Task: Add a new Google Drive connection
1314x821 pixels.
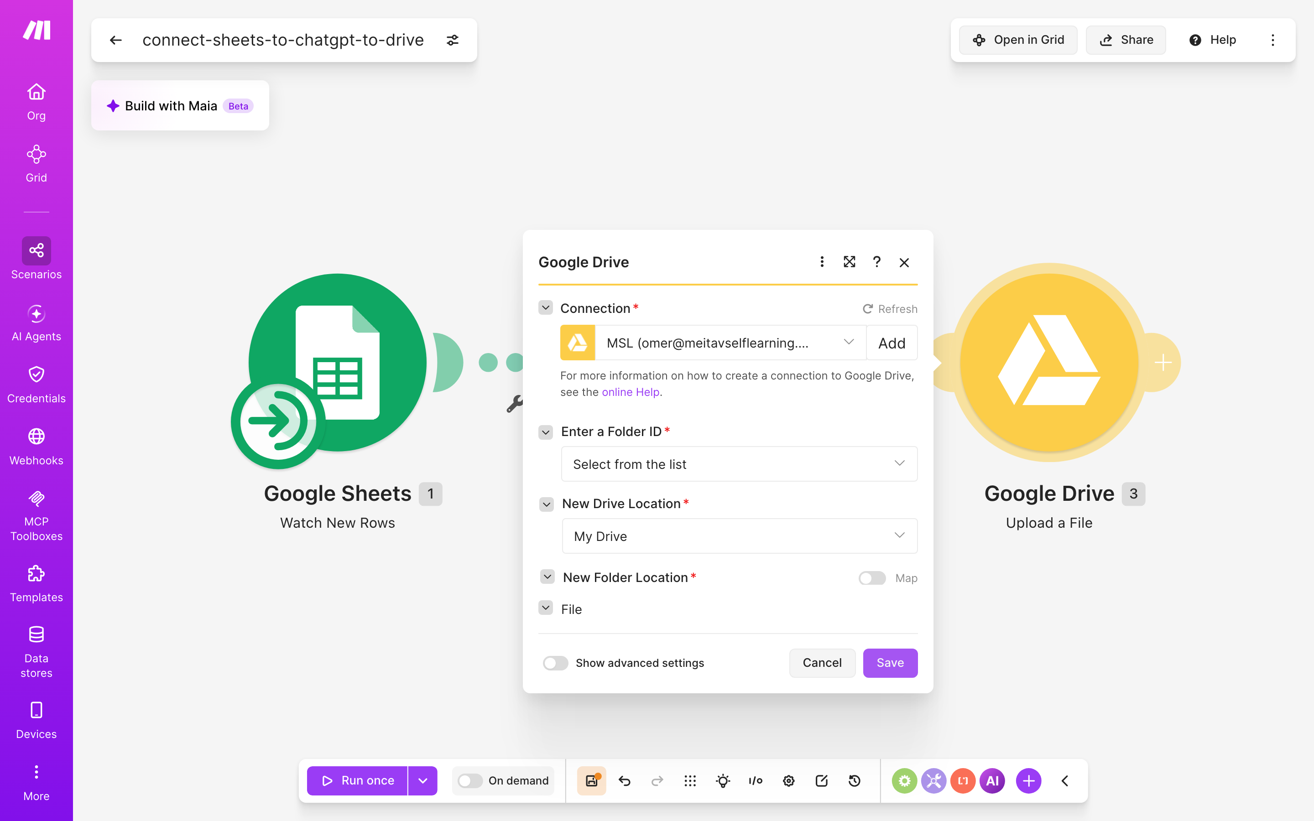Action: (892, 343)
